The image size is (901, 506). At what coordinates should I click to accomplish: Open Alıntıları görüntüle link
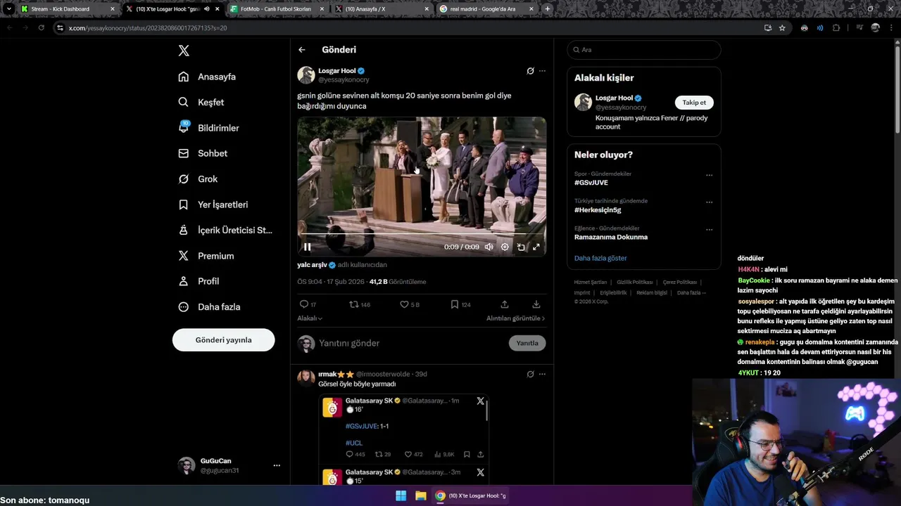[516, 318]
